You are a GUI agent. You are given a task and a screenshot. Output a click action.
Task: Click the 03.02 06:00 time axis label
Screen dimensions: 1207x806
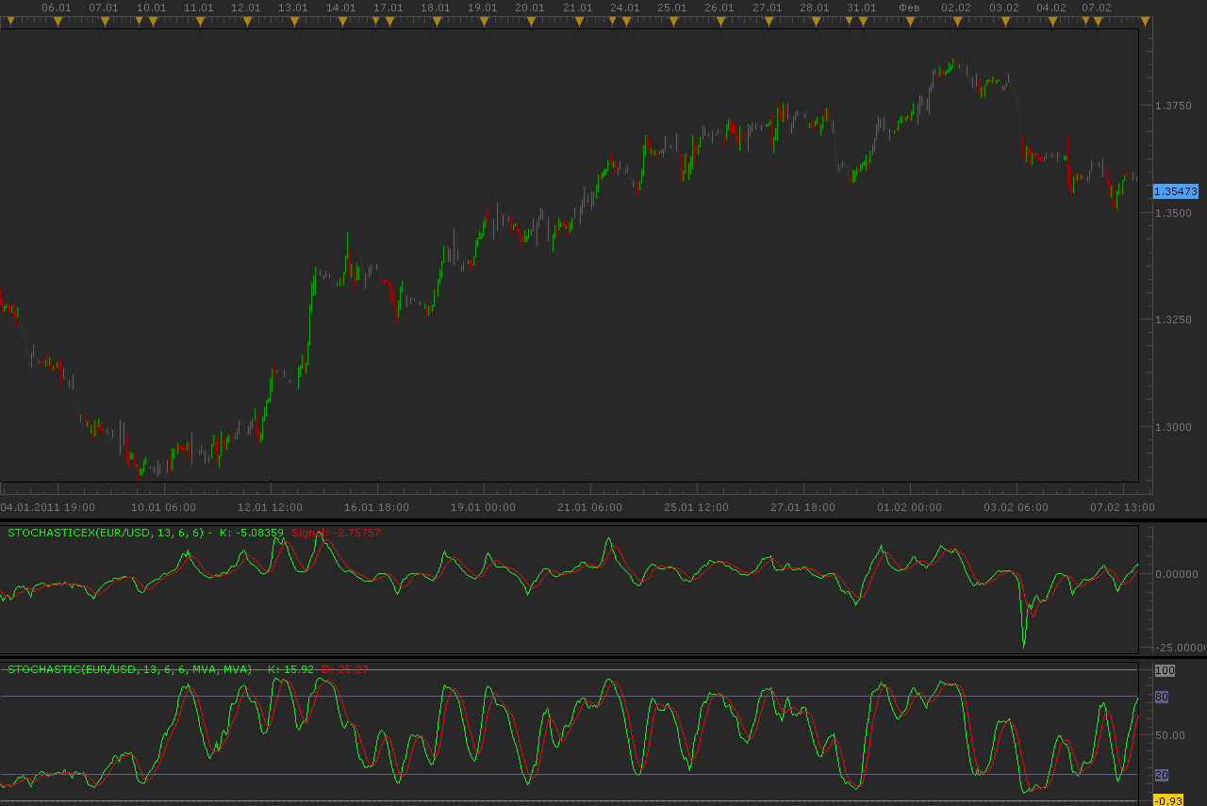coord(1017,507)
